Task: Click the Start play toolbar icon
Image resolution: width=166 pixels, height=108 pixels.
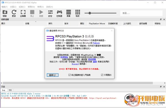Action: (x=41, y=13)
